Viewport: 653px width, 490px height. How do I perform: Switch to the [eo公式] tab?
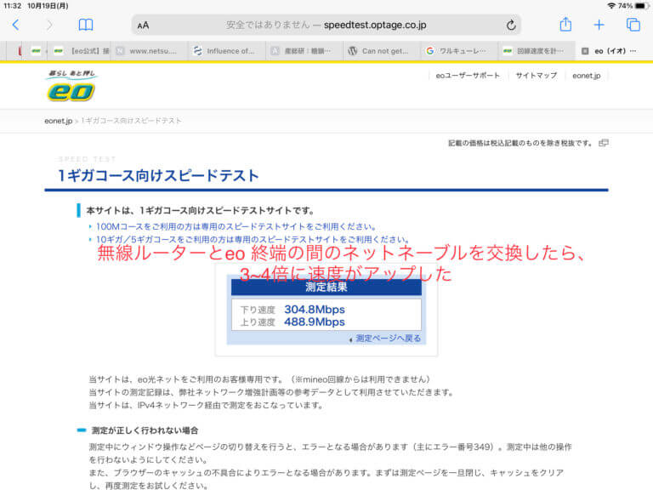(81, 51)
